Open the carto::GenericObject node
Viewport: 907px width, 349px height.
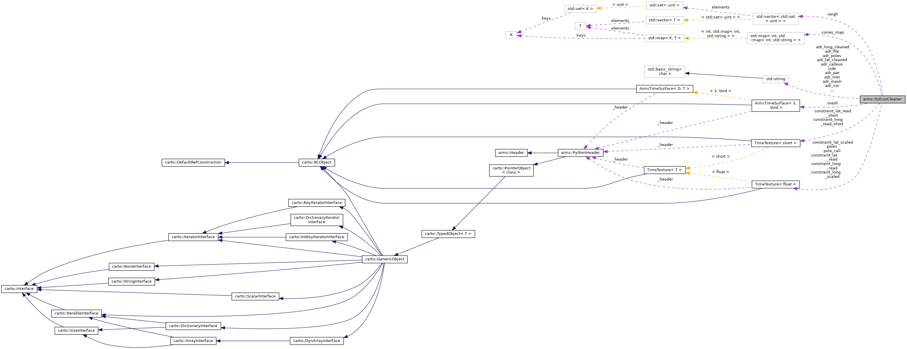tap(385, 259)
